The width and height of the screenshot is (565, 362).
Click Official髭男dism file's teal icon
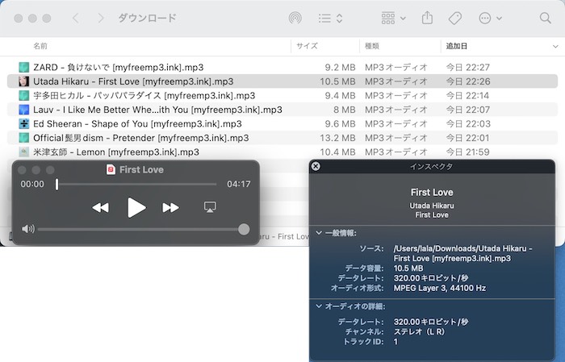[23, 138]
